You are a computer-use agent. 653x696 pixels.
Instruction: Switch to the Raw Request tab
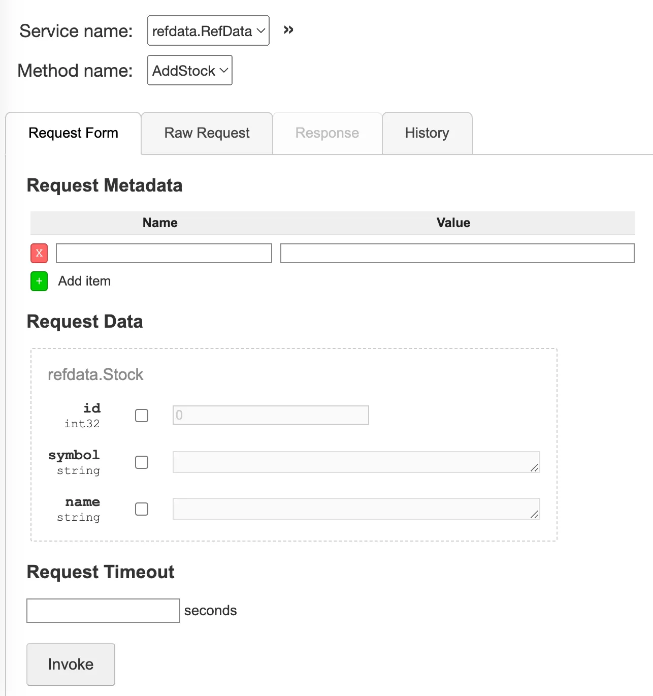click(x=206, y=133)
